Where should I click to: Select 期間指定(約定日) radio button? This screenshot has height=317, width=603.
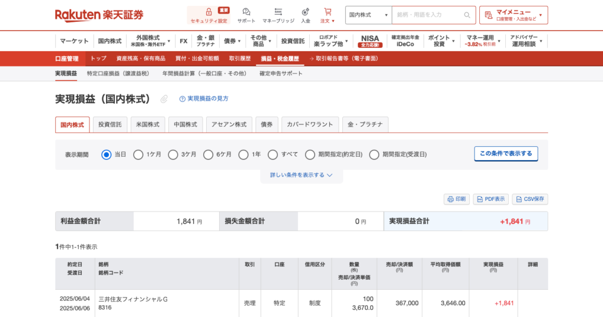click(310, 154)
